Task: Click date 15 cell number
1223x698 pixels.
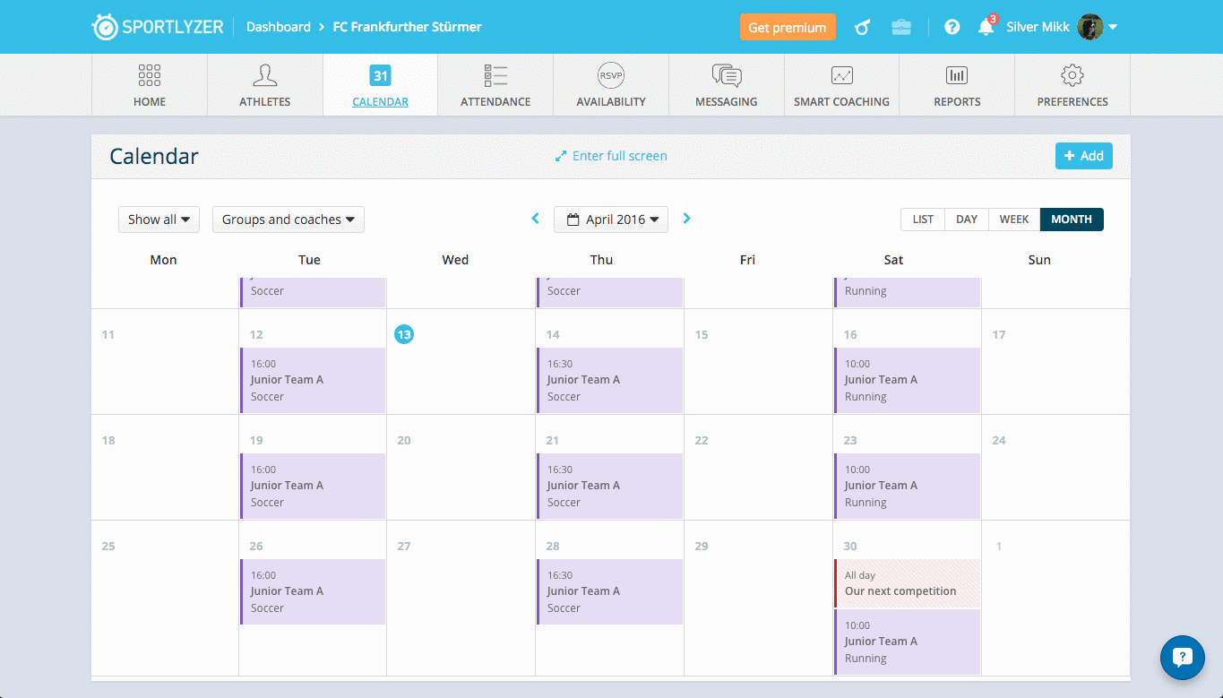Action: click(702, 334)
